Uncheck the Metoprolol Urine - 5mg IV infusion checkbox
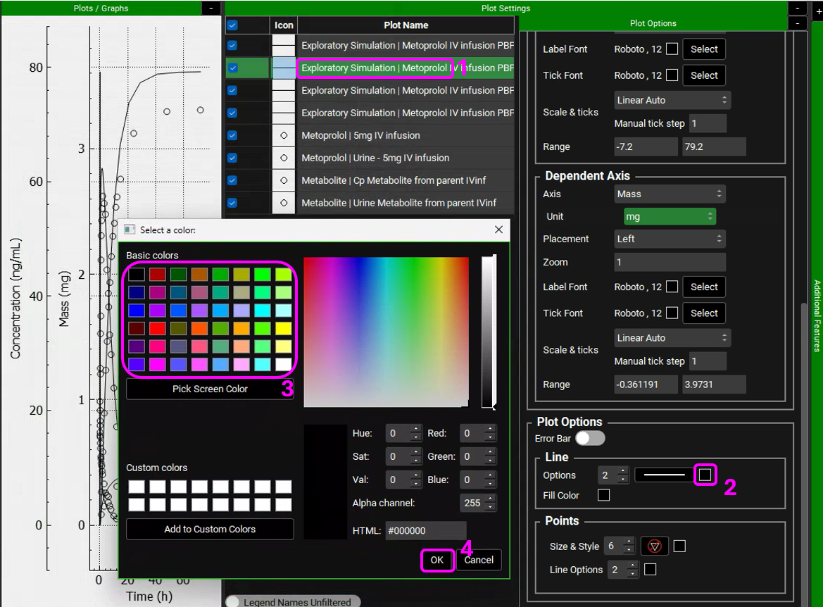The width and height of the screenshot is (823, 607). pyautogui.click(x=232, y=158)
